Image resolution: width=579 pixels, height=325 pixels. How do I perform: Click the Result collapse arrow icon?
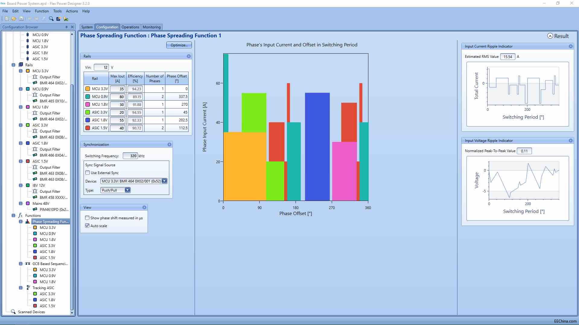(550, 36)
